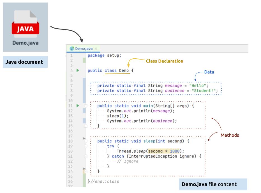Click the 'Java document' label

(24, 62)
